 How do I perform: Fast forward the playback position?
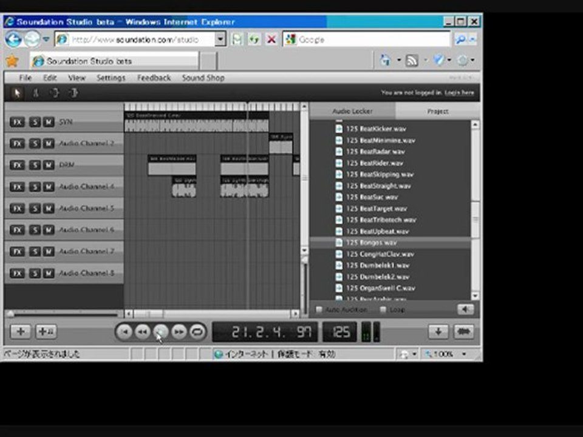pyautogui.click(x=179, y=332)
